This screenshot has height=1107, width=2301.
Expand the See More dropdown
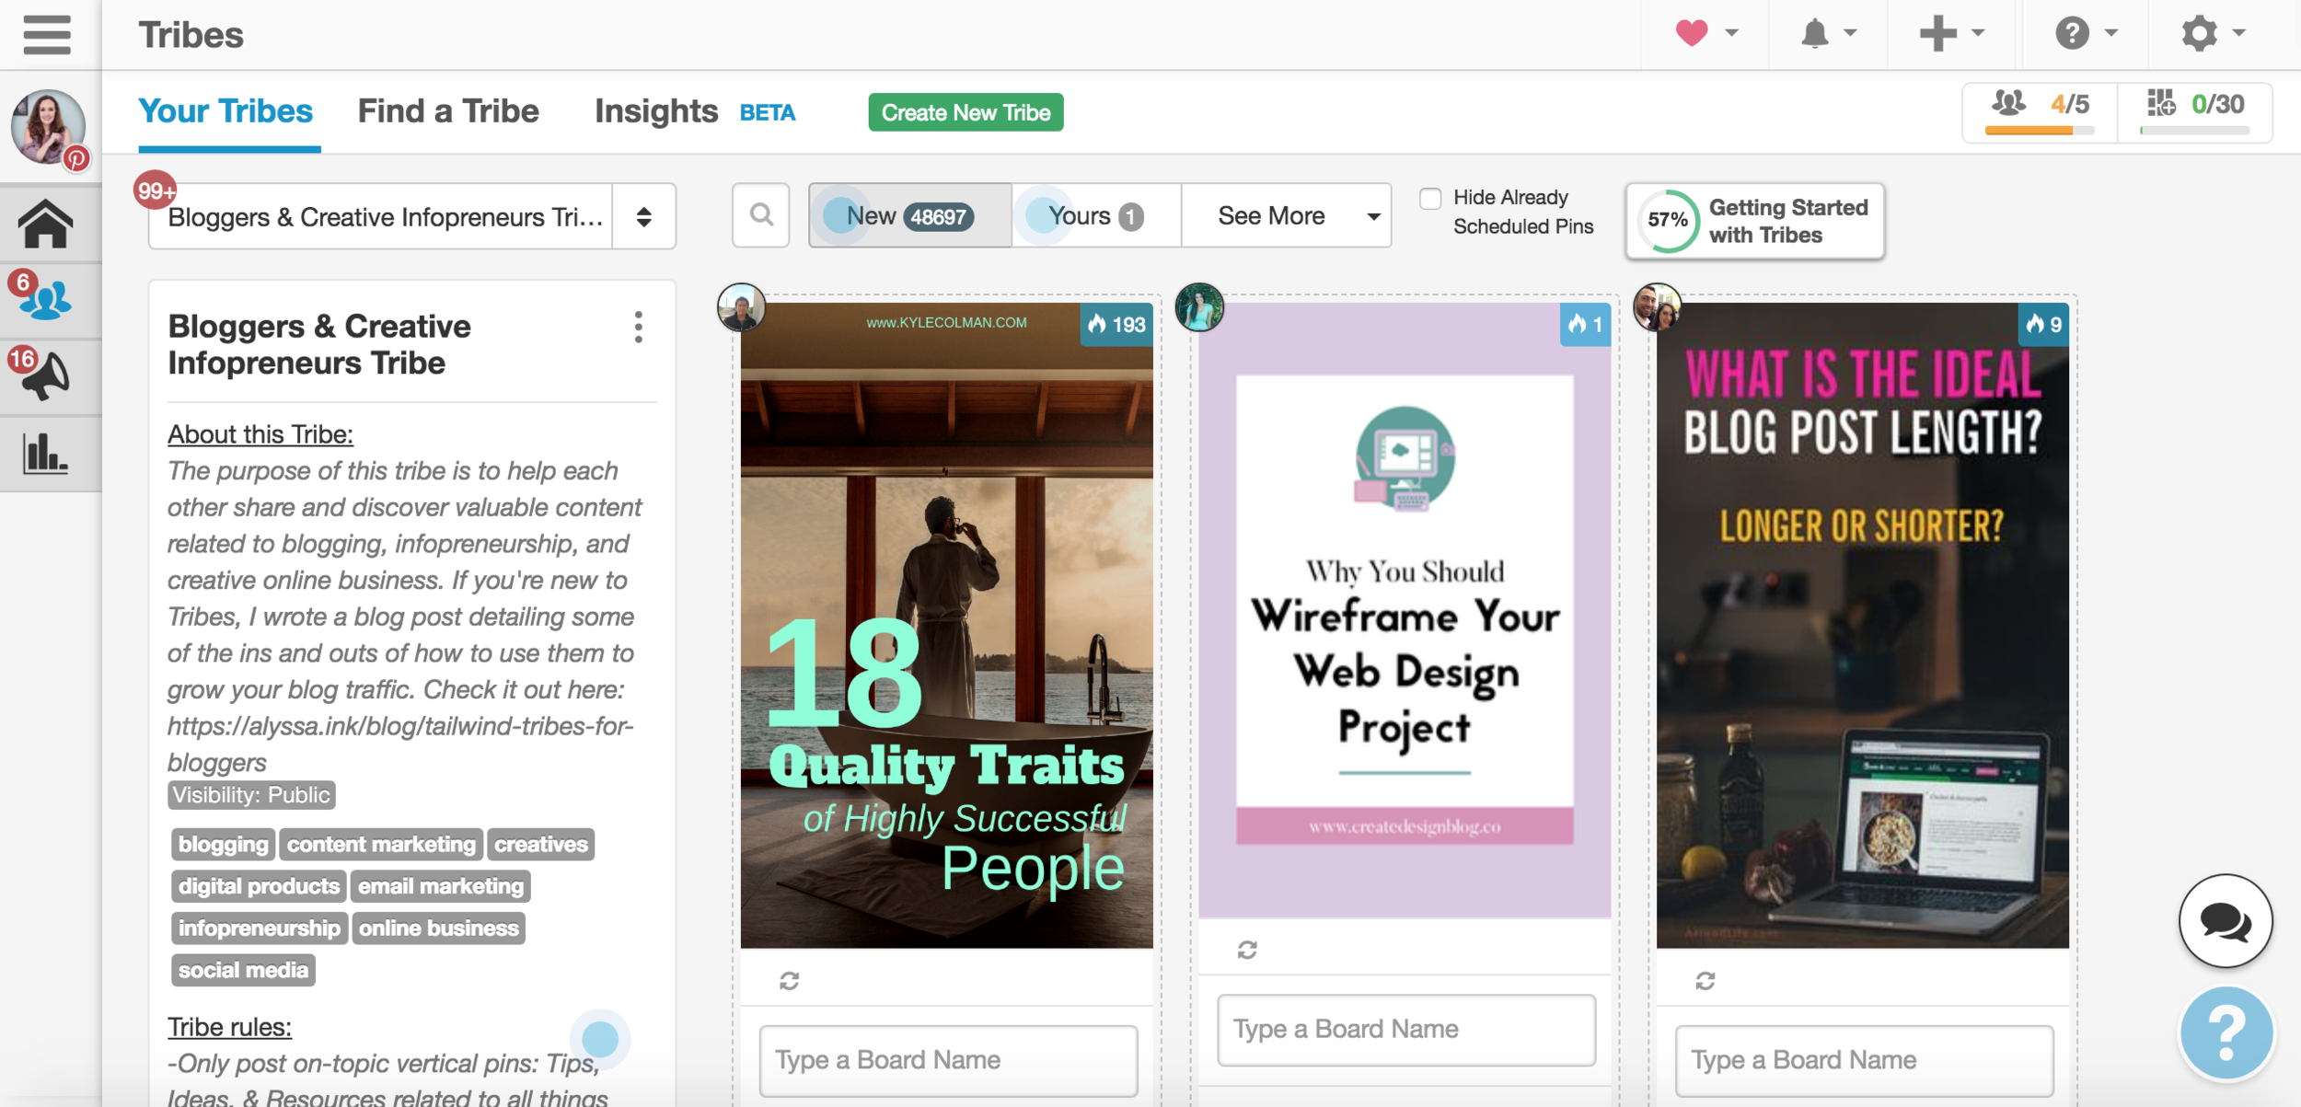click(x=1286, y=215)
